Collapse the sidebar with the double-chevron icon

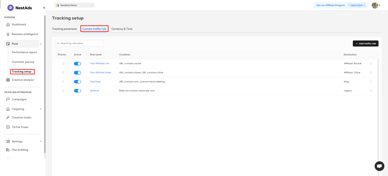click(44, 8)
